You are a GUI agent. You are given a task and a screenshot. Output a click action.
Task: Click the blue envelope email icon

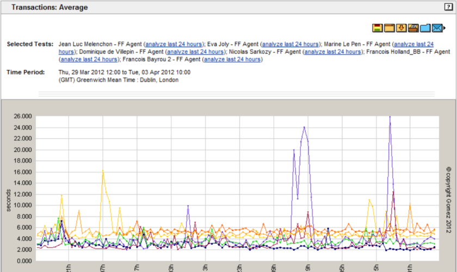coord(437,28)
